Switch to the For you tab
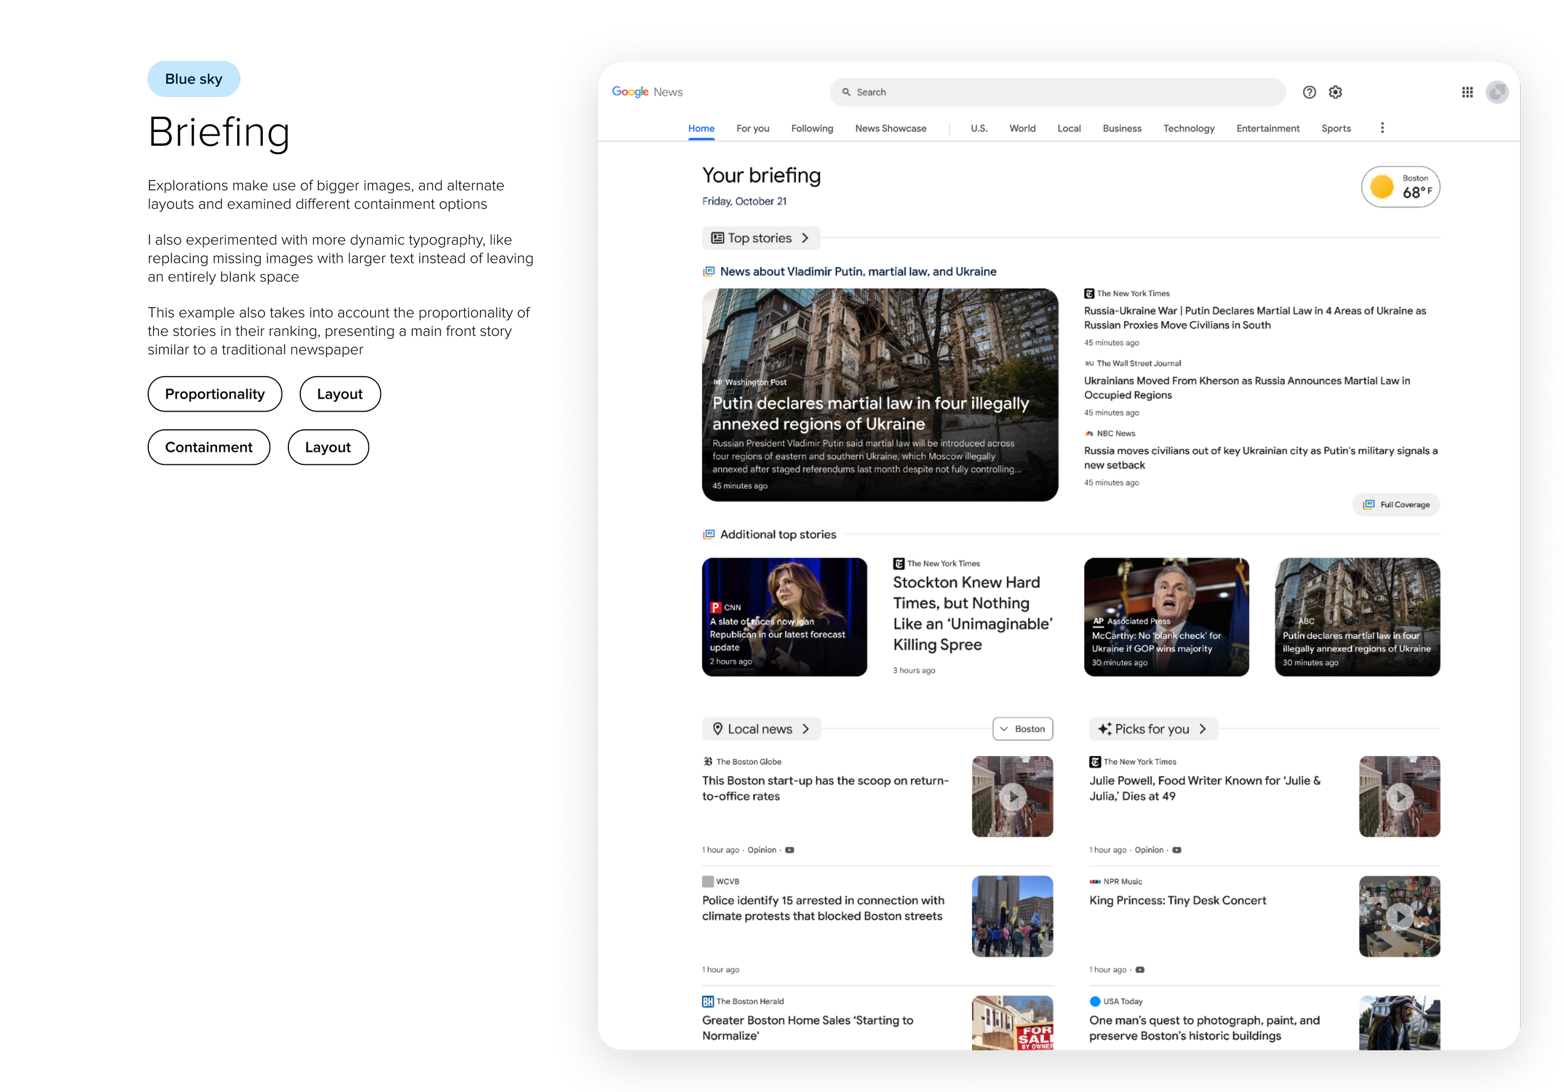1564x1092 pixels. click(752, 128)
